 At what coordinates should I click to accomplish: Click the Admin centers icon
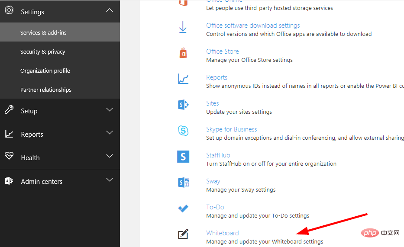(9, 181)
